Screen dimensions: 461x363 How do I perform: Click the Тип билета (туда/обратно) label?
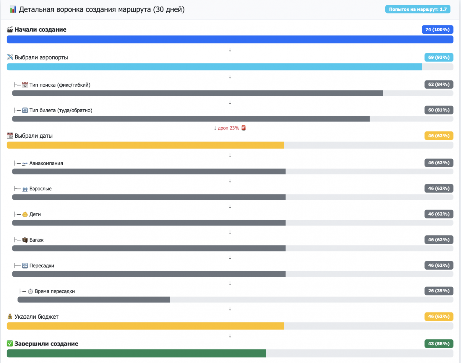click(x=61, y=111)
